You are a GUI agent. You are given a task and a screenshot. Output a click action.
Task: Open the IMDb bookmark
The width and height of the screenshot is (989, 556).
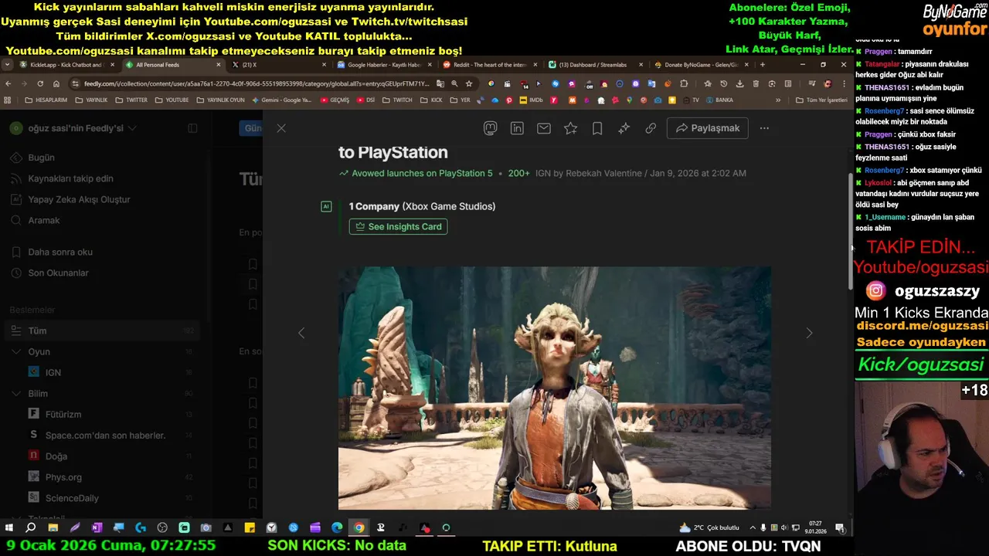coord(530,100)
